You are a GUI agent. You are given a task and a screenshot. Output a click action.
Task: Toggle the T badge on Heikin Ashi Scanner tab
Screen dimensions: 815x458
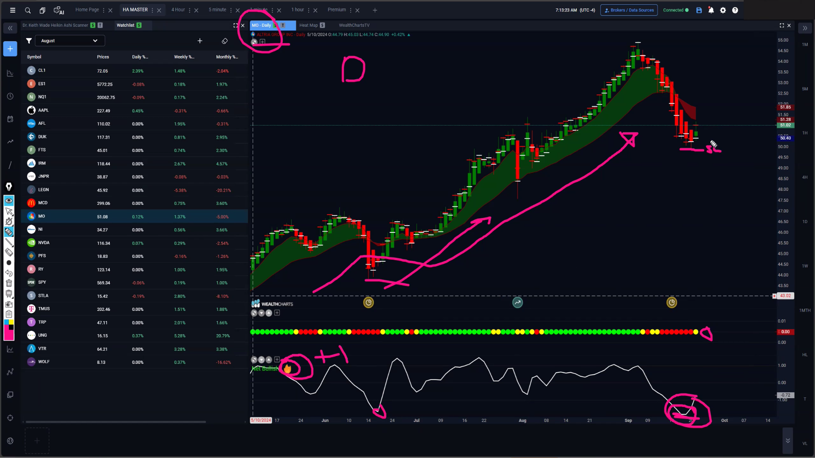(100, 25)
